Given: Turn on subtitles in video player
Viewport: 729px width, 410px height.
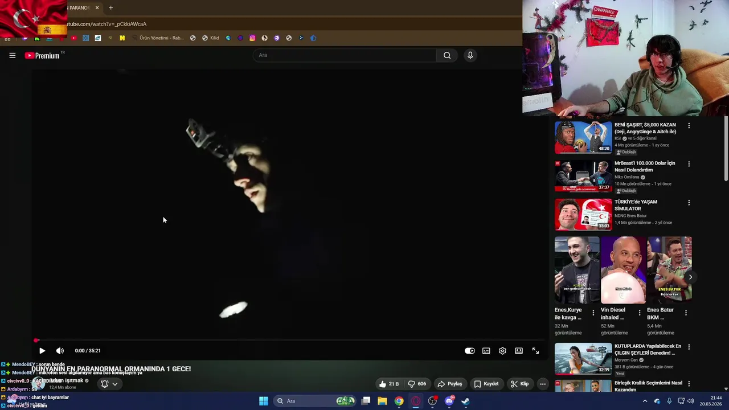Looking at the screenshot, I should pyautogui.click(x=486, y=351).
